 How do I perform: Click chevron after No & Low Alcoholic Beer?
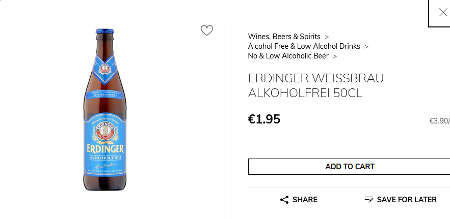335,56
